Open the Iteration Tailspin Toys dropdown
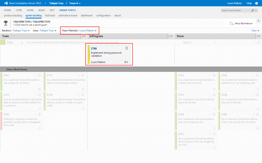262x163 pixels. click(21, 31)
